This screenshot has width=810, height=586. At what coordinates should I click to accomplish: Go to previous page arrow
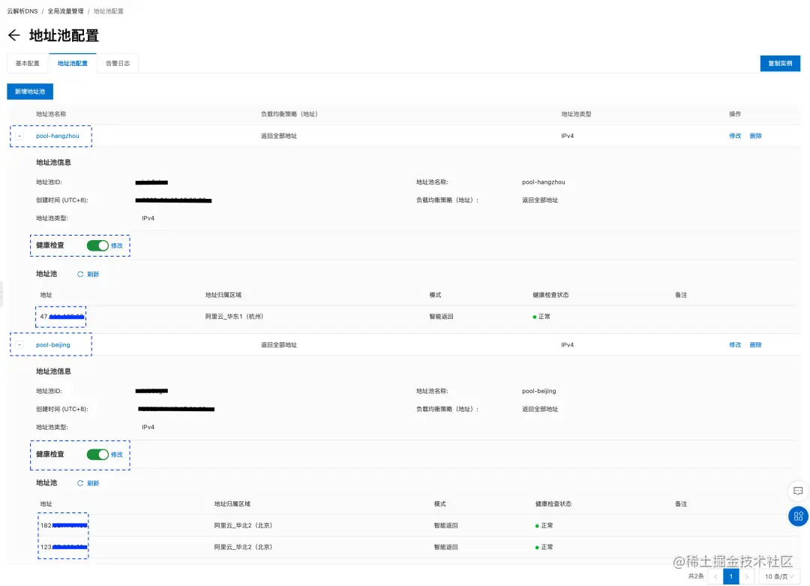(x=715, y=577)
